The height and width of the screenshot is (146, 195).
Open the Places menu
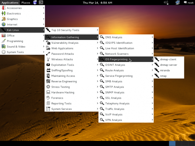coord(26,3)
